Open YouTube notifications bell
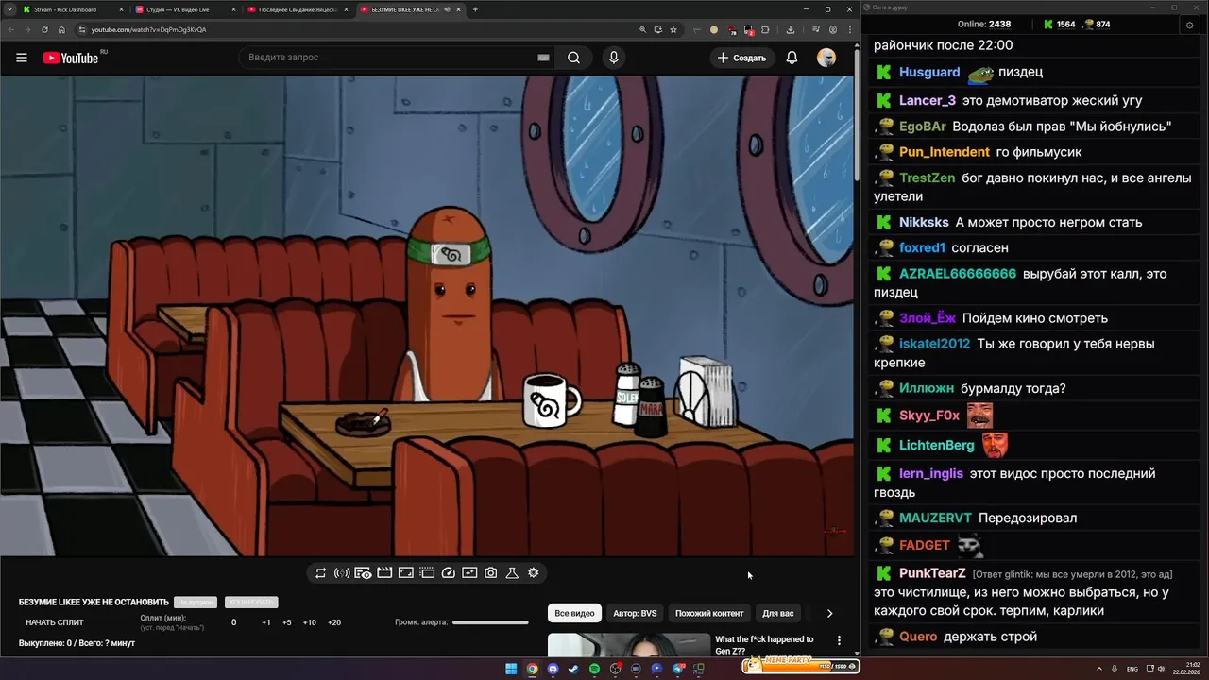The image size is (1209, 680). coord(792,58)
